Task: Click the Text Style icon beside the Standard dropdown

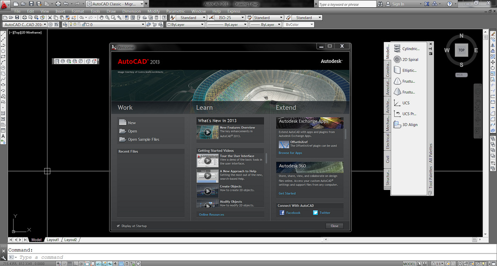Action: click(x=173, y=18)
